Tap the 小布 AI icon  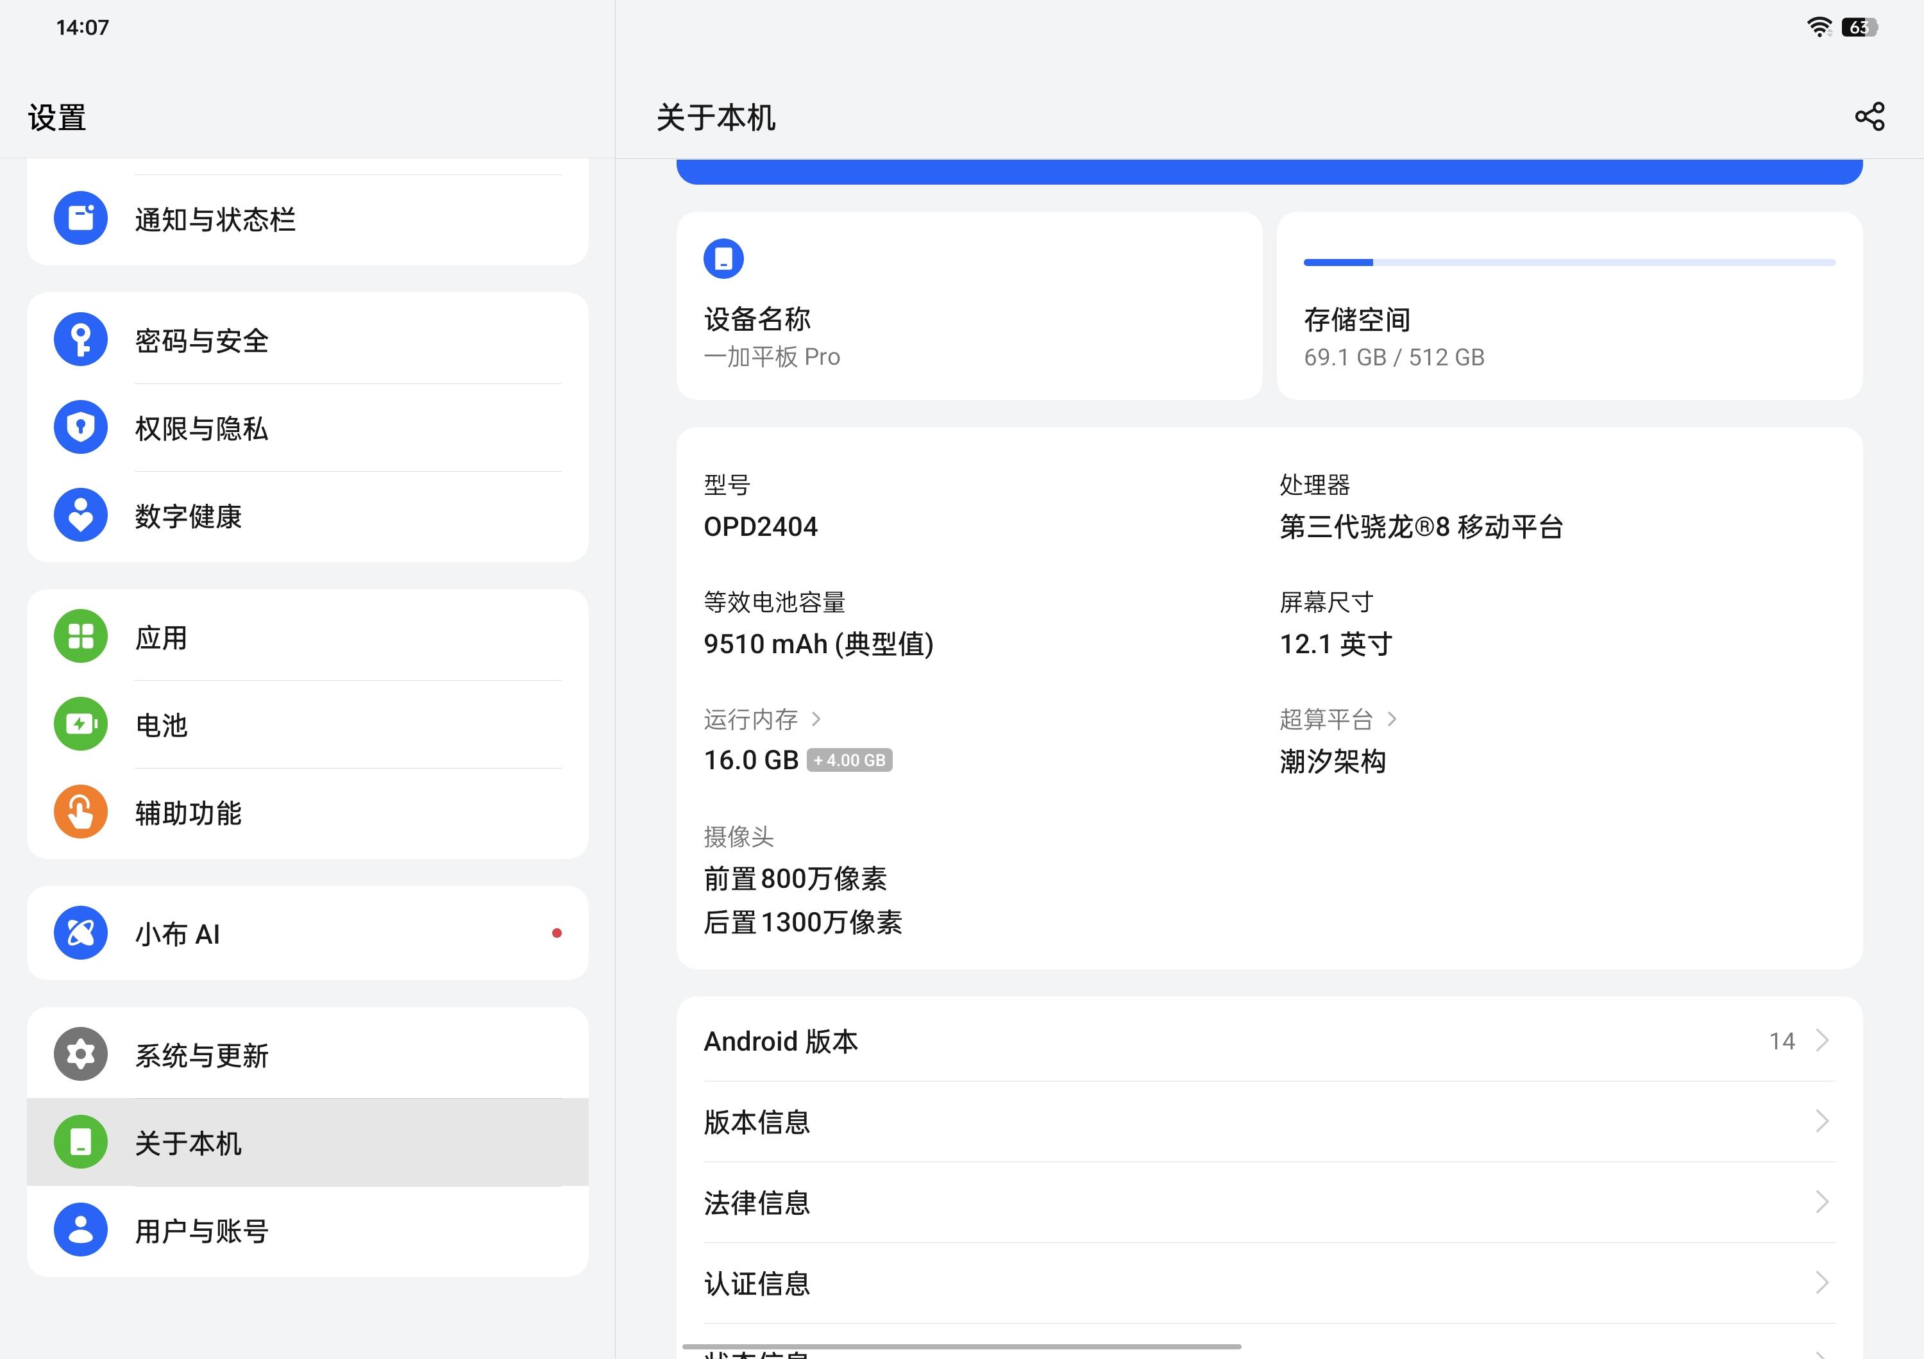(80, 933)
